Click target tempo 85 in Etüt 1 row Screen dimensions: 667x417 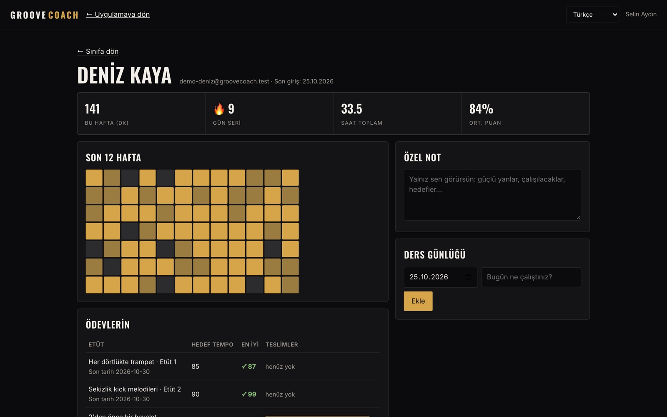196,367
